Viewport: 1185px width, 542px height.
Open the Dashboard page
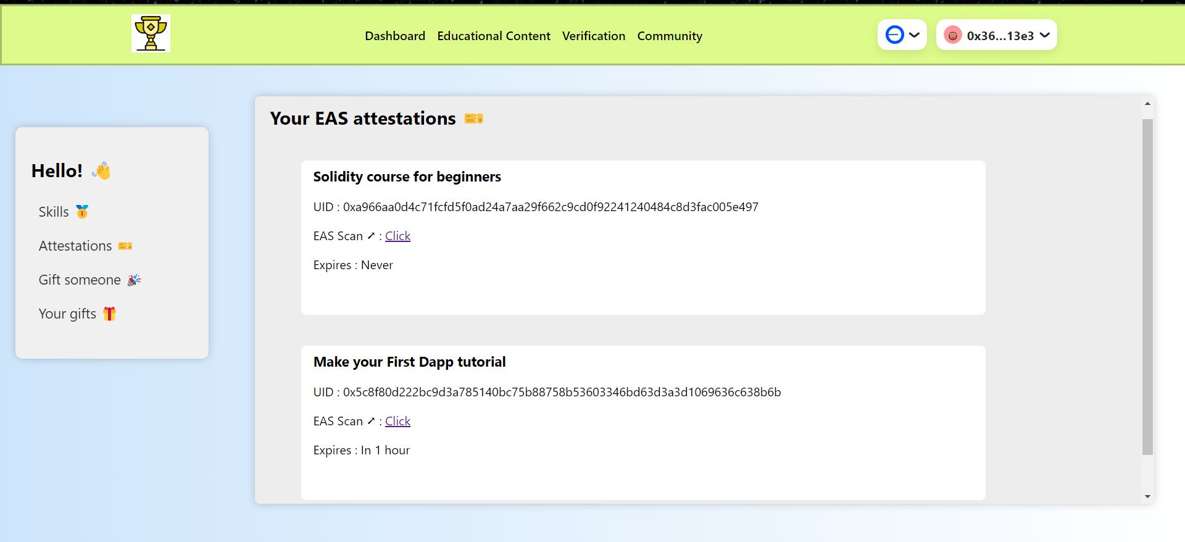point(395,36)
